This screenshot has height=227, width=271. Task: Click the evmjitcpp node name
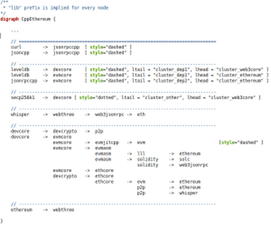[107, 142]
